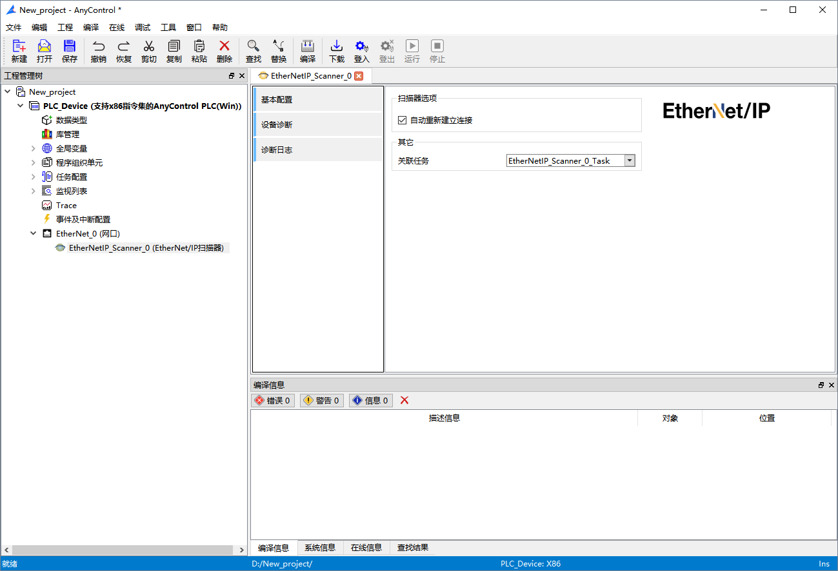838x571 pixels.
Task: Open search with the 查找 icon
Action: (254, 51)
